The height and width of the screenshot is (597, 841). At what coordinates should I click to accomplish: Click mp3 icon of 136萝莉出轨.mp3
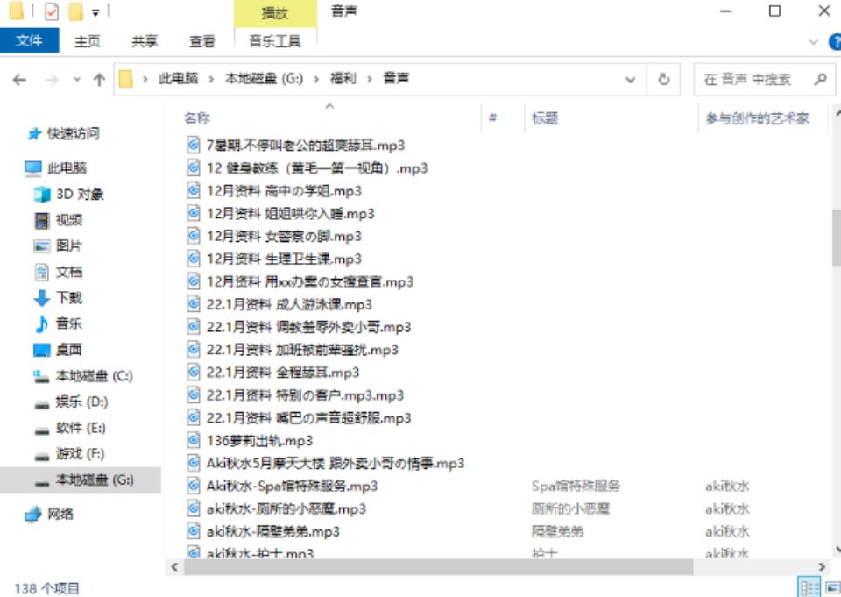[x=193, y=440]
